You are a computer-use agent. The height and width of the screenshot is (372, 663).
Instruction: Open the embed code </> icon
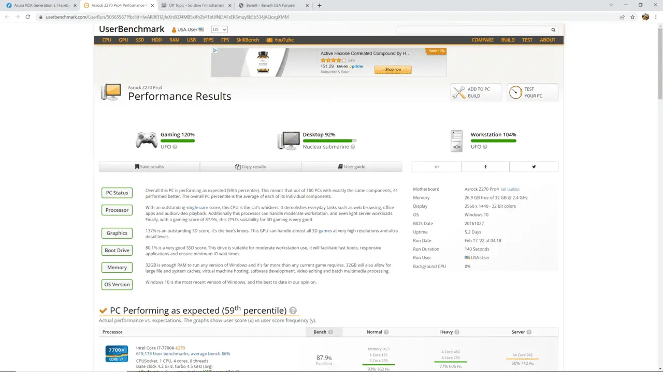click(437, 166)
